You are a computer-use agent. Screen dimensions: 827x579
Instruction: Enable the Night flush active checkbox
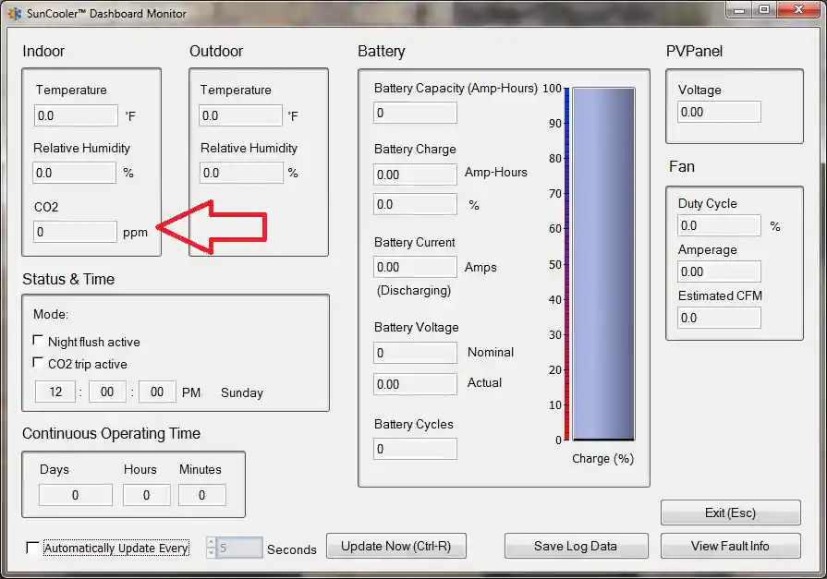pyautogui.click(x=38, y=340)
